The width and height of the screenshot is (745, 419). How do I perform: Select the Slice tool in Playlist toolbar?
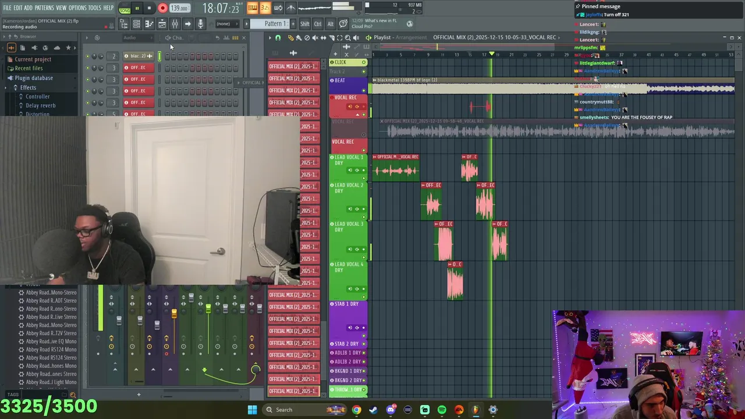coord(332,38)
